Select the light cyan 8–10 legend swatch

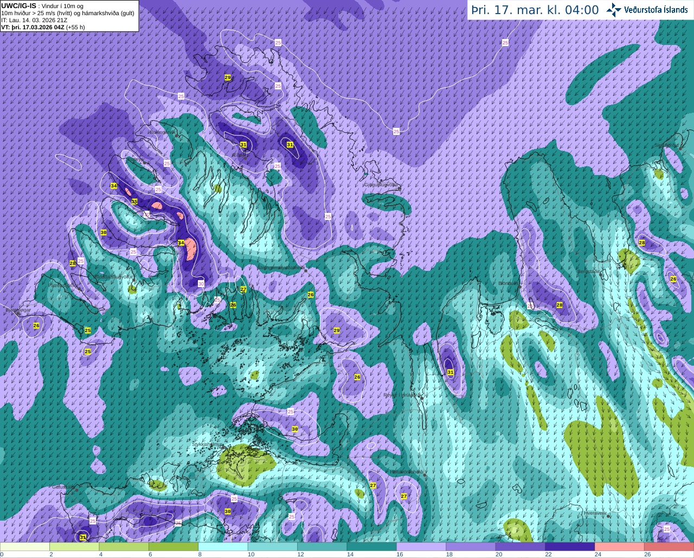click(223, 547)
